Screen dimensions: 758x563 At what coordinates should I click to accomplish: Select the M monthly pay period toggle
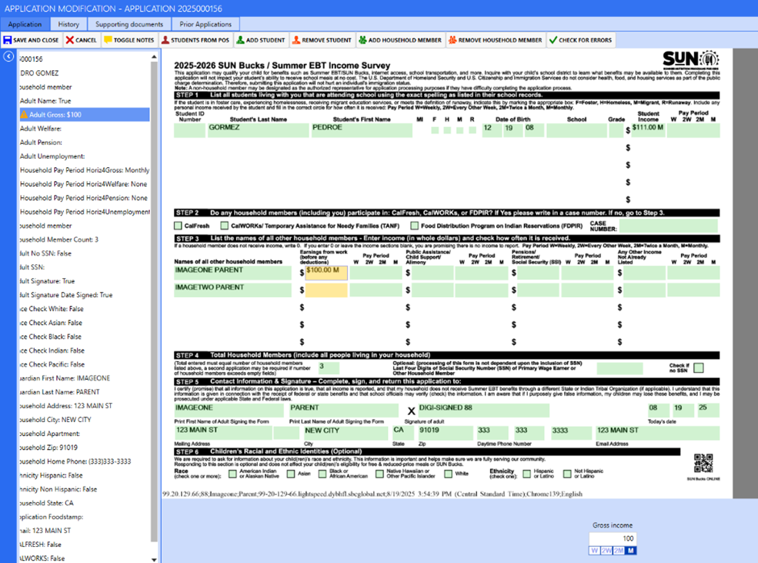click(x=630, y=551)
